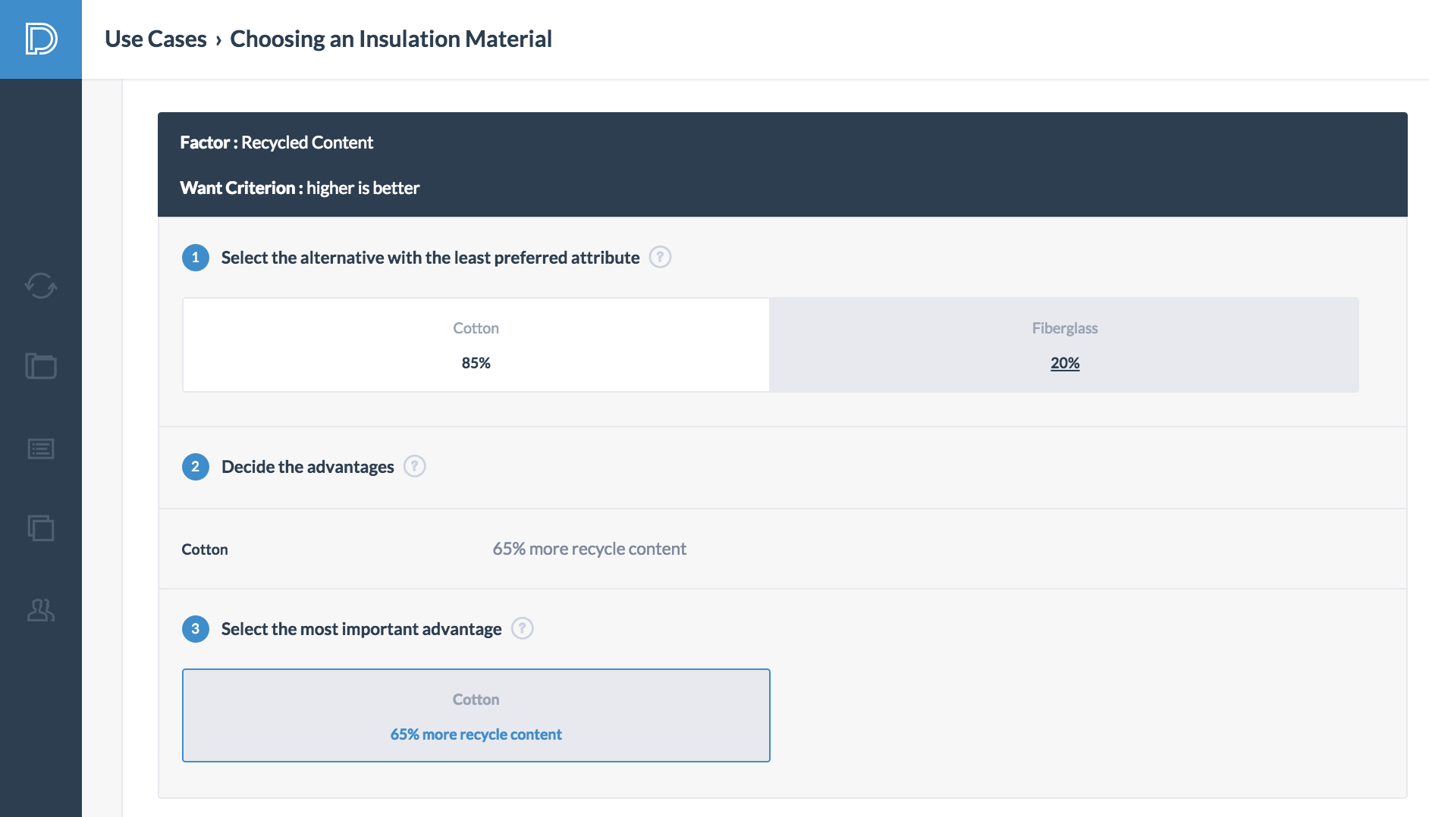Click step 1 heading about least preferred attribute

pyautogui.click(x=430, y=258)
